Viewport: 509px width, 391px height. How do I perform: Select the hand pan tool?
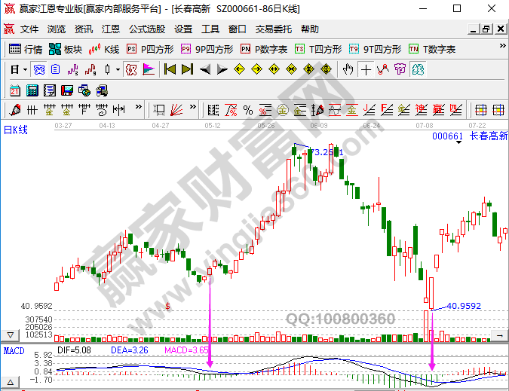348,70
